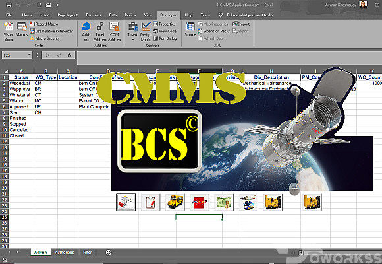The width and height of the screenshot is (382, 264).
Task: Open the Add-ins button
Action: tap(86, 31)
